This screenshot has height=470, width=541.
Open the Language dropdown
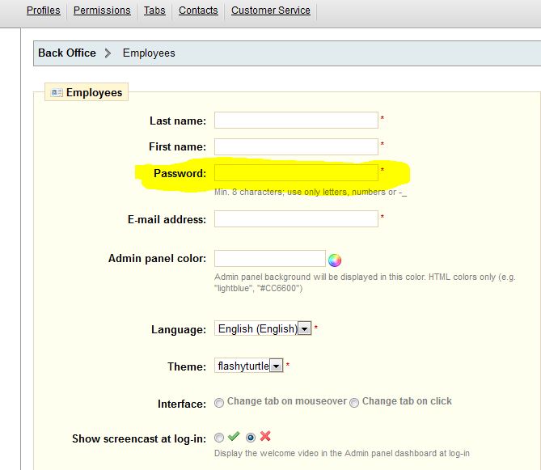click(x=263, y=328)
